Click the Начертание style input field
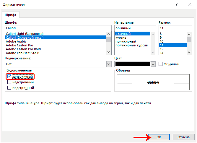The width and height of the screenshot is (197, 143). pyautogui.click(x=135, y=28)
